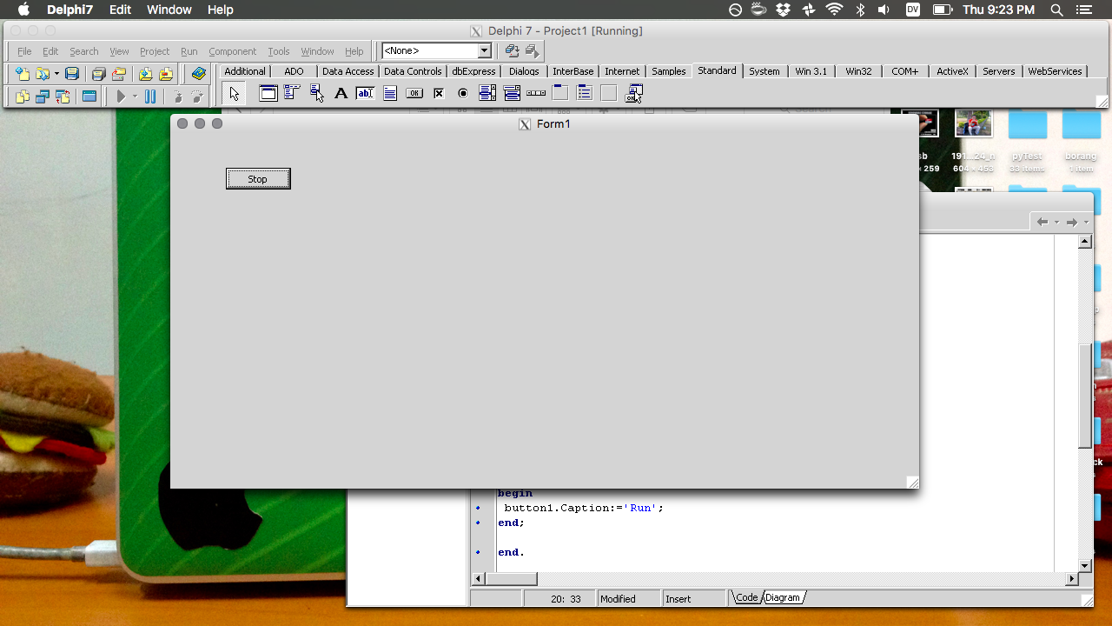Click the New items toolbar icon

coord(23,74)
